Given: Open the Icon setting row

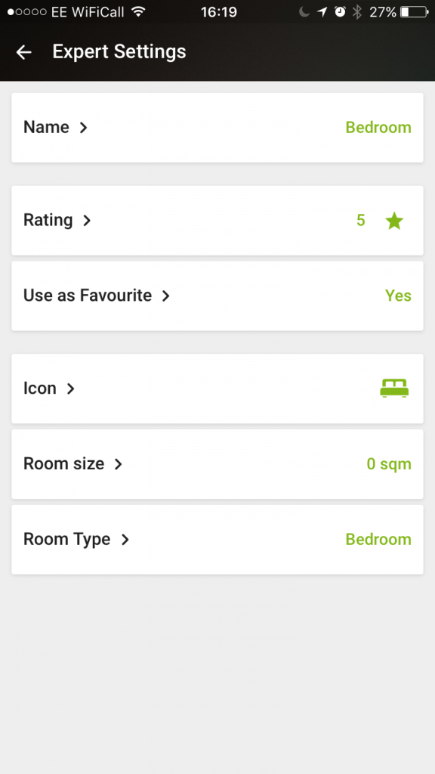Looking at the screenshot, I should click(217, 389).
